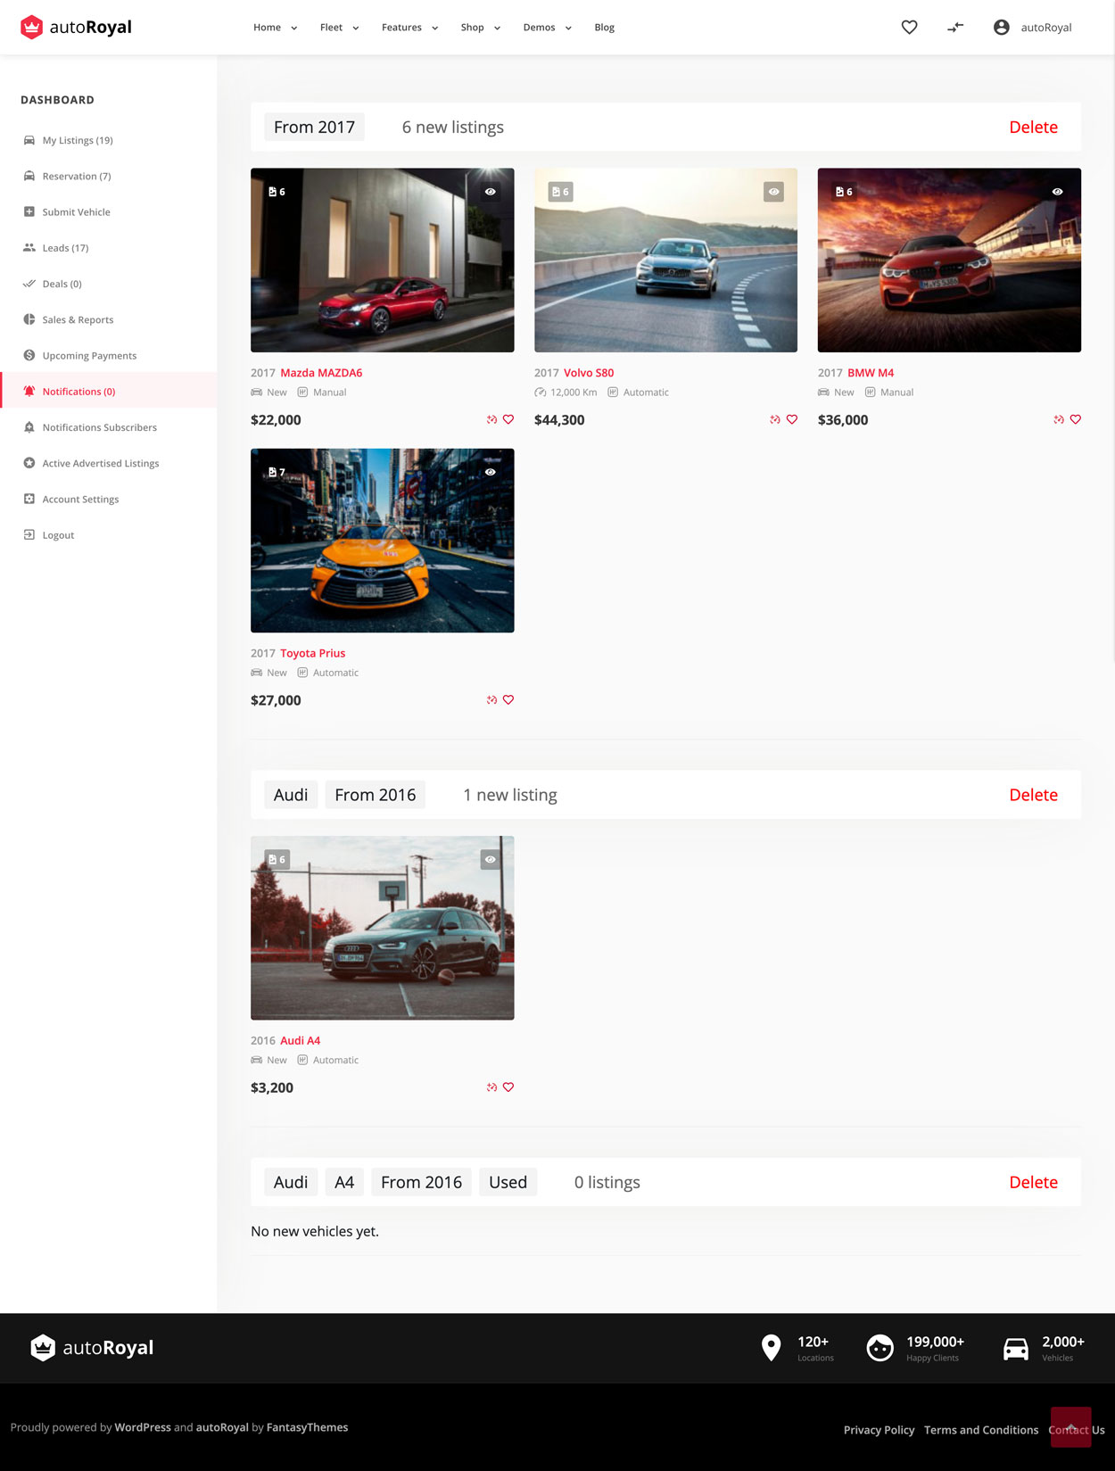Expand the Features menu dropdown
The height and width of the screenshot is (1471, 1115).
410,28
